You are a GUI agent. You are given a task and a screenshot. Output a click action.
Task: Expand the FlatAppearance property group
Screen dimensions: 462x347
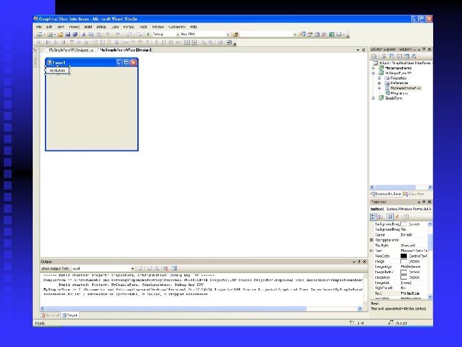click(x=372, y=240)
